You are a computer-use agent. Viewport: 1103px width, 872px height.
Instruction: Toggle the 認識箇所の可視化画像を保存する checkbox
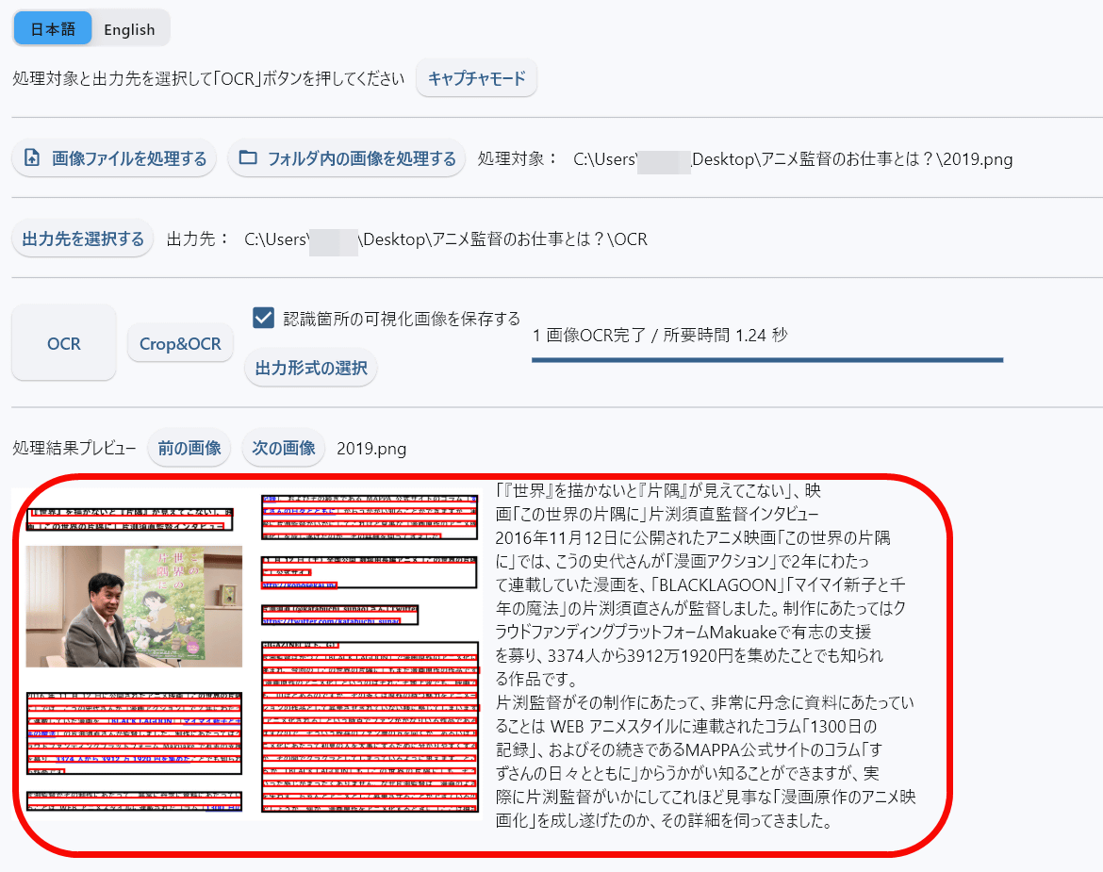[x=263, y=318]
